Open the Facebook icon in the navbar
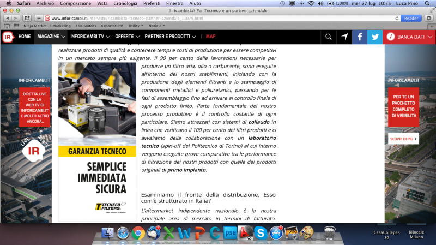436x245 pixels. point(360,37)
